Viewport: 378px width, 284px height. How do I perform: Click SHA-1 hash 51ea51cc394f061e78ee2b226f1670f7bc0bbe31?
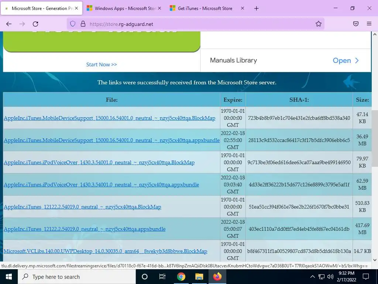point(299,207)
